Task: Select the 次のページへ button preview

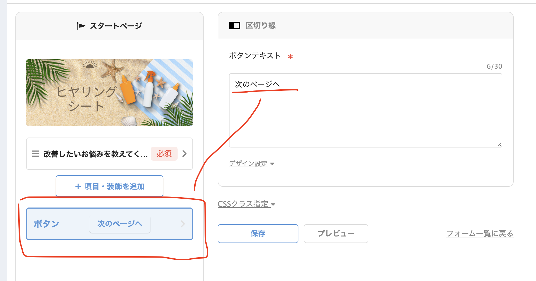Action: tap(120, 224)
